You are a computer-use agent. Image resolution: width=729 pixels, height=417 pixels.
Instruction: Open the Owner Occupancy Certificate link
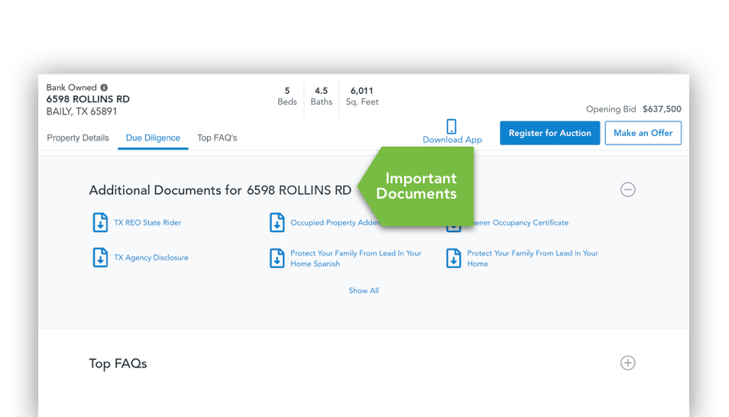click(x=521, y=223)
